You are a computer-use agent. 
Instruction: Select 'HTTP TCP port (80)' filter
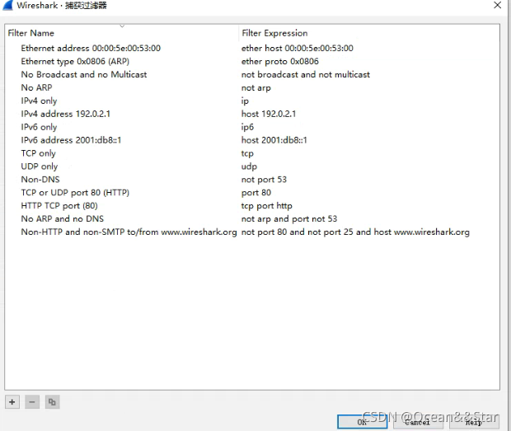[x=59, y=206]
